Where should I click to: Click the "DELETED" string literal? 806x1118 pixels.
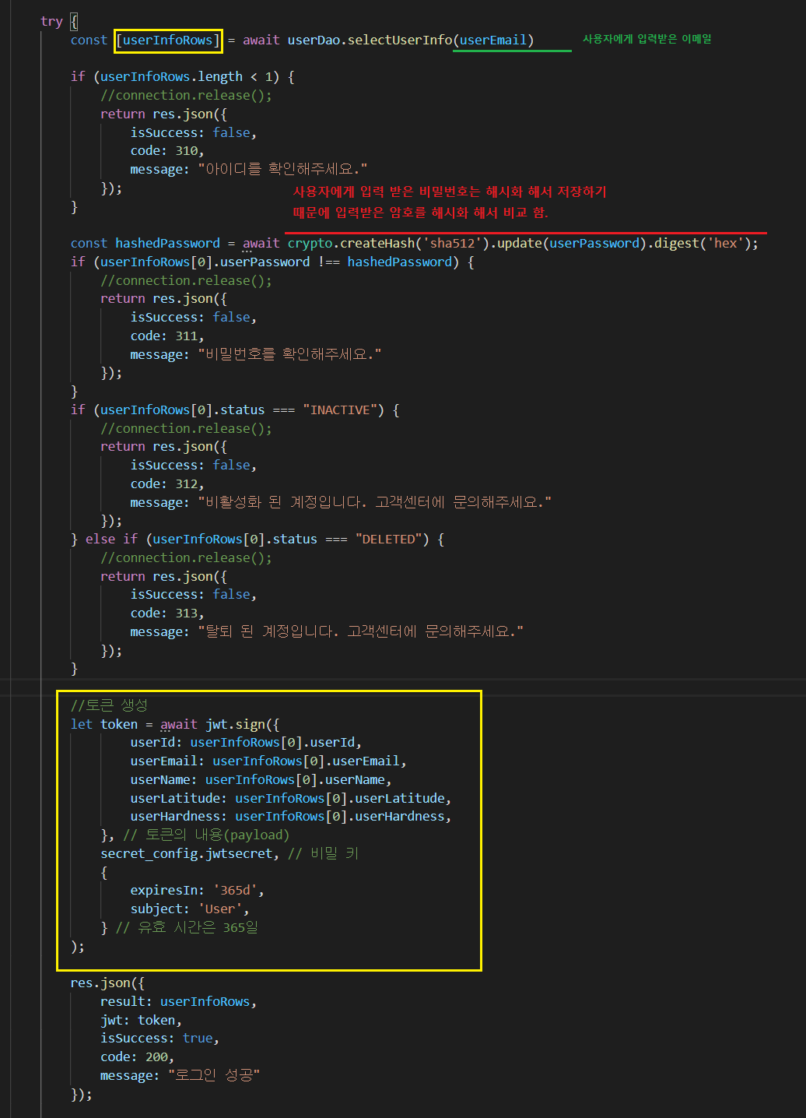(x=389, y=539)
